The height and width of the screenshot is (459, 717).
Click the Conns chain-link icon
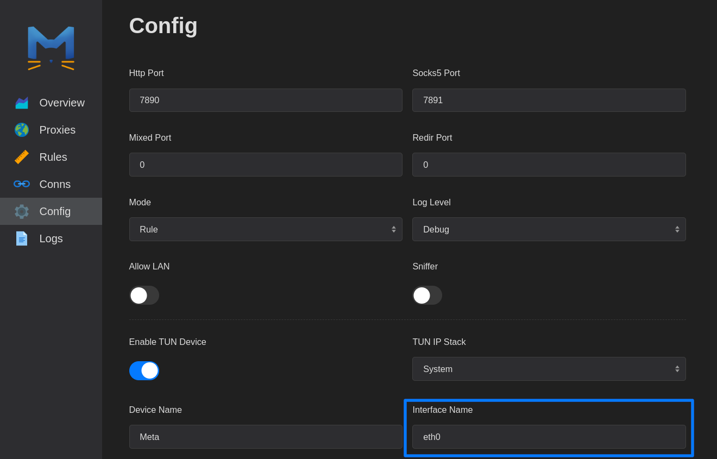[x=22, y=184]
